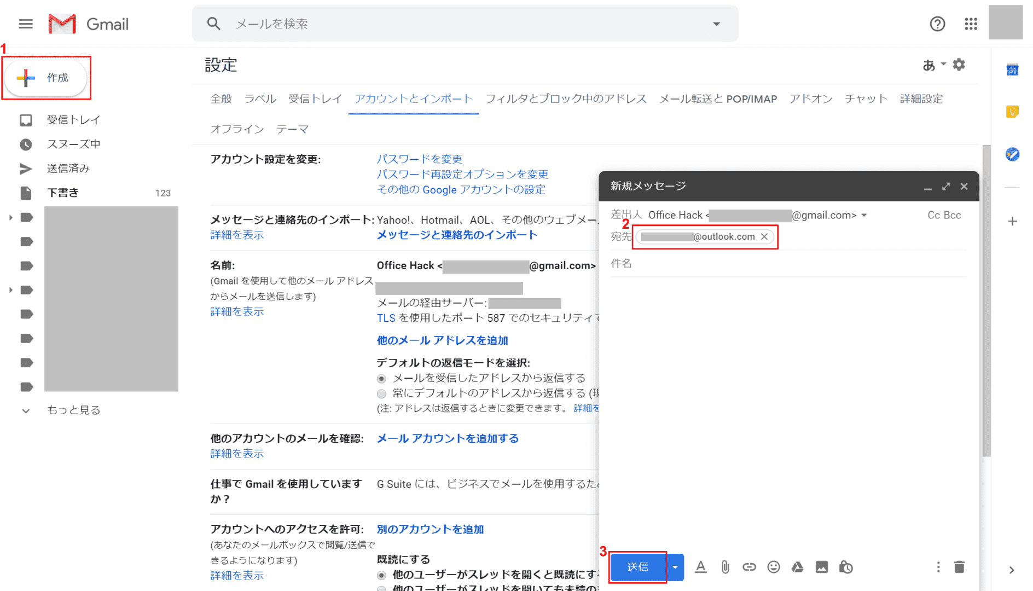
Task: Click メッセージと連絡先のインポート link
Action: tap(457, 235)
